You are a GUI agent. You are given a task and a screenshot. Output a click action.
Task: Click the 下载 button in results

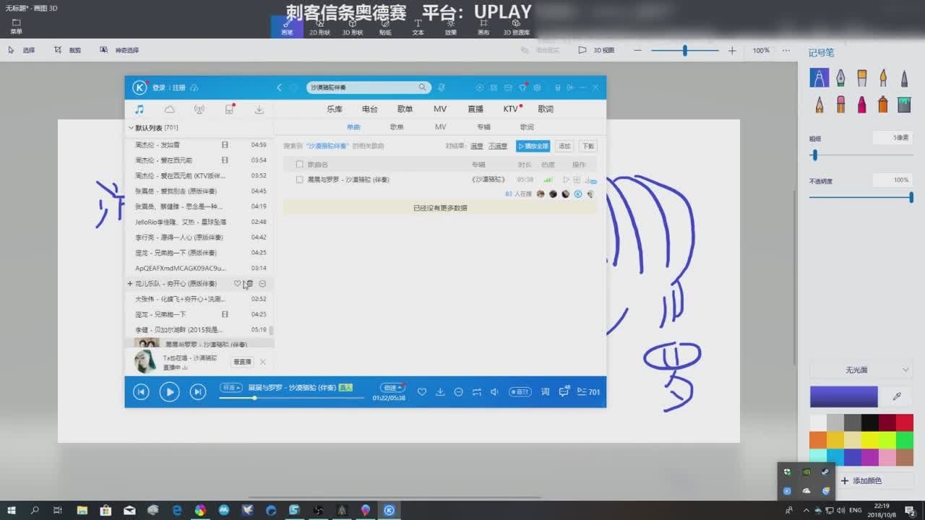[x=588, y=146]
